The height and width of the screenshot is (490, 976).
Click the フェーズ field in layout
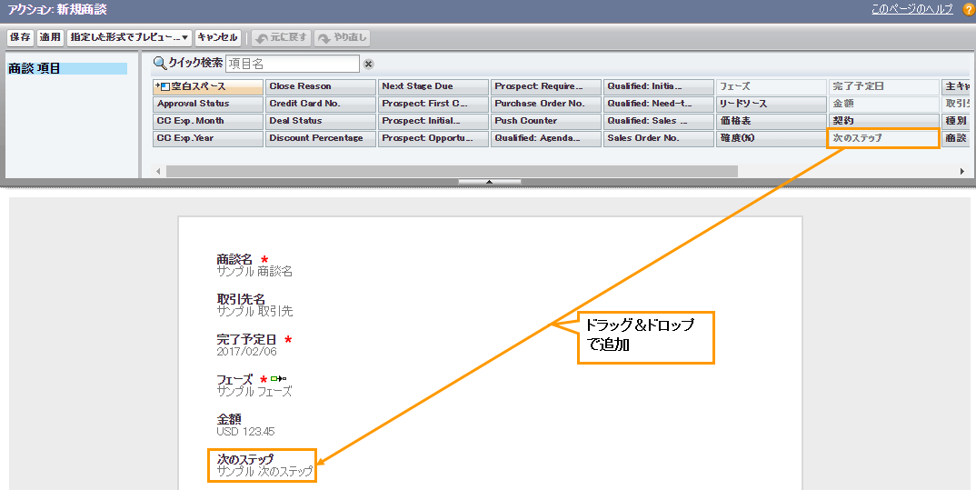(x=254, y=385)
